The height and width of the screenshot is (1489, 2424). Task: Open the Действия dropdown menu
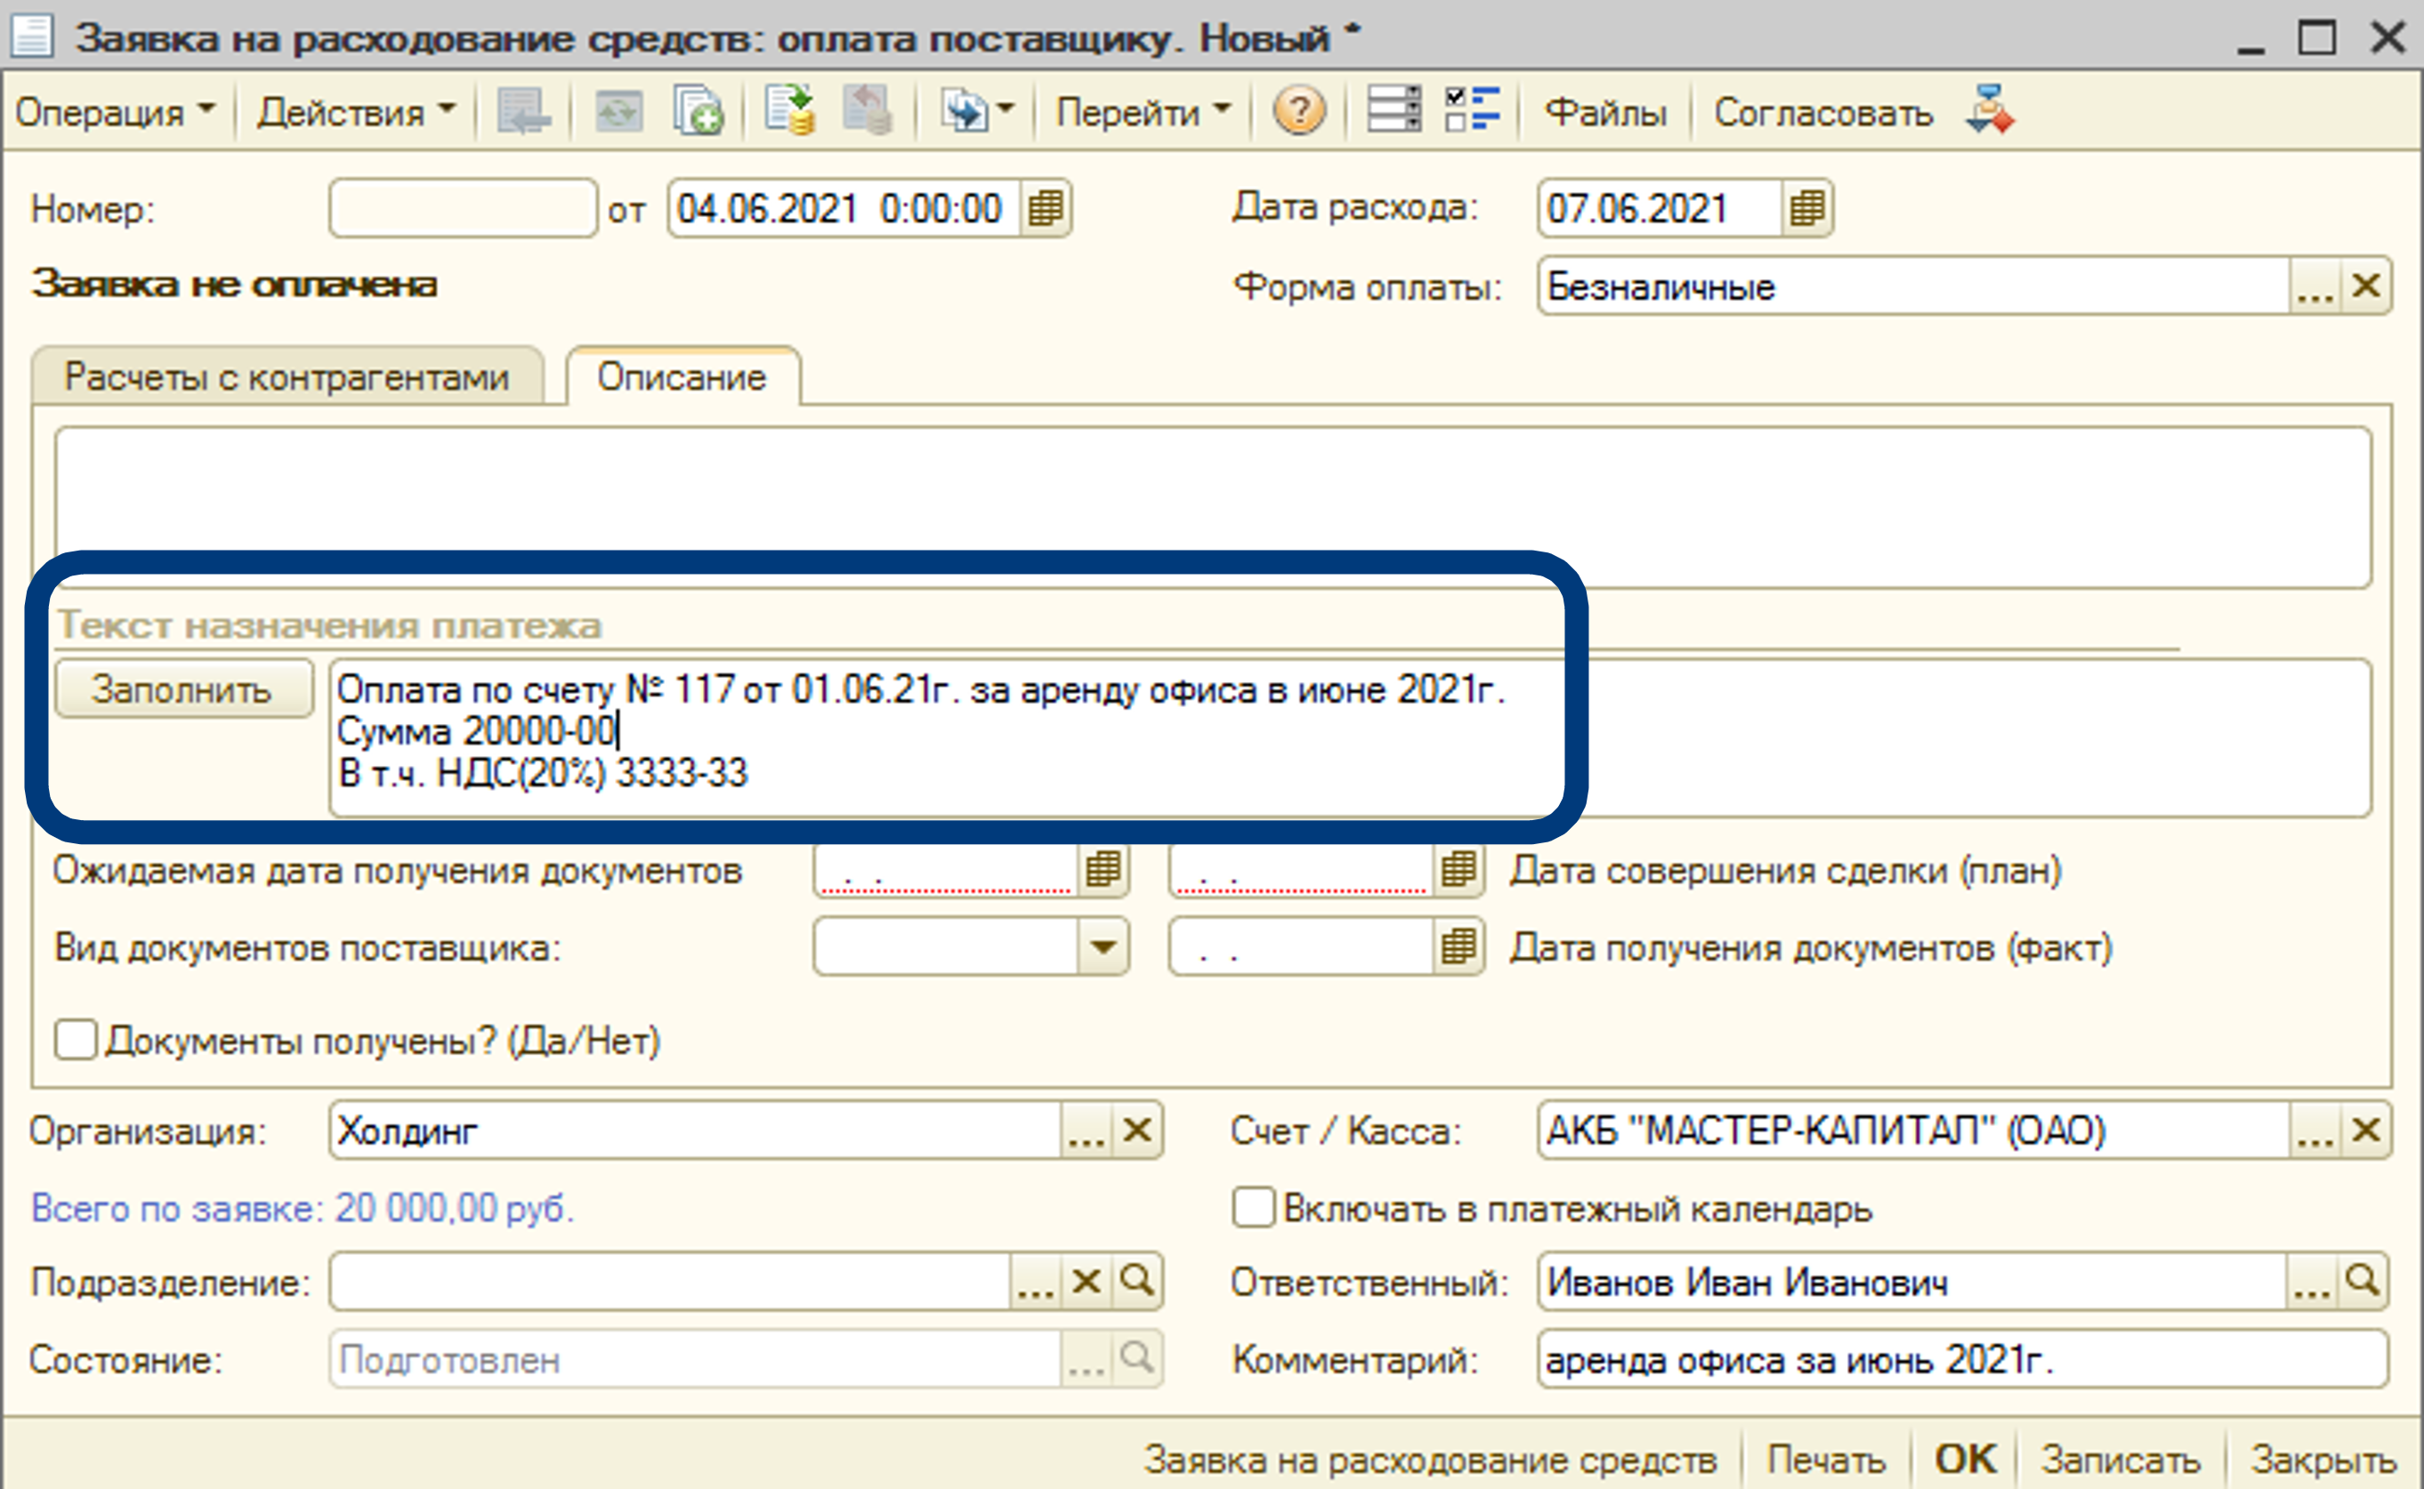tap(356, 112)
